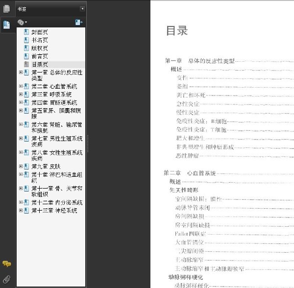The image size is (294, 288).
Task: Click bookmark icon beside 第十二章 内分泌系统
Action: [26, 202]
